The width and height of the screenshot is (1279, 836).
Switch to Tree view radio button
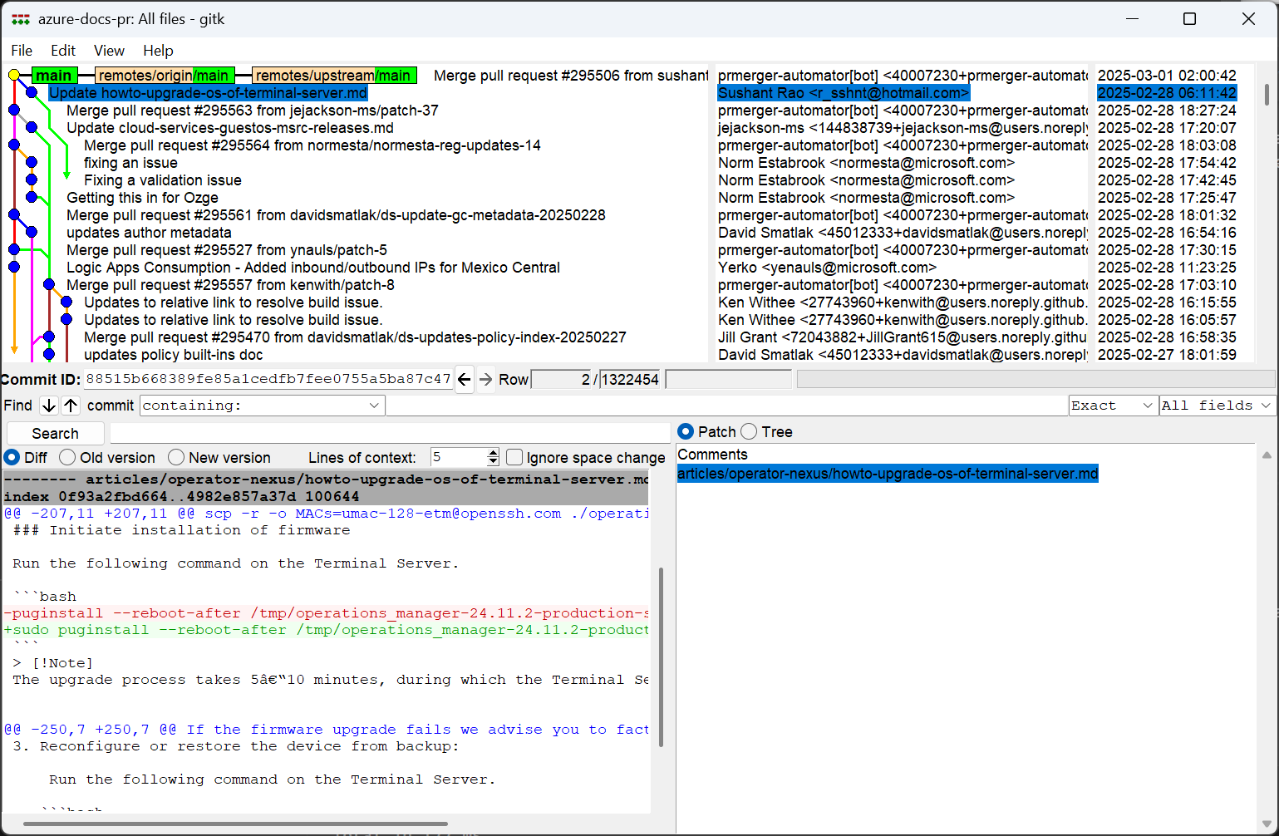point(749,432)
